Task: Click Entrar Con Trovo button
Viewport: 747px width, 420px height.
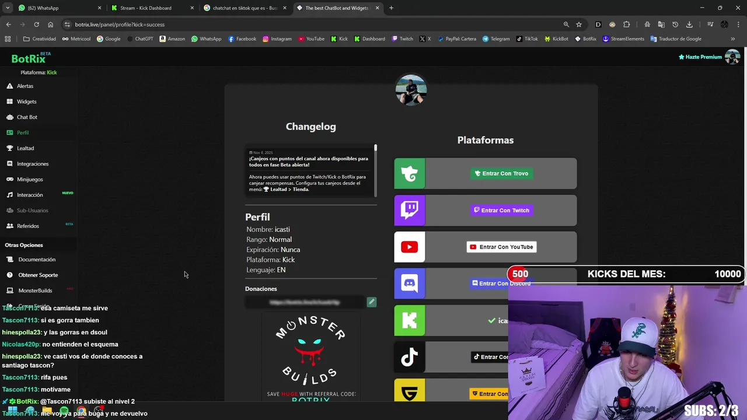Action: point(501,173)
